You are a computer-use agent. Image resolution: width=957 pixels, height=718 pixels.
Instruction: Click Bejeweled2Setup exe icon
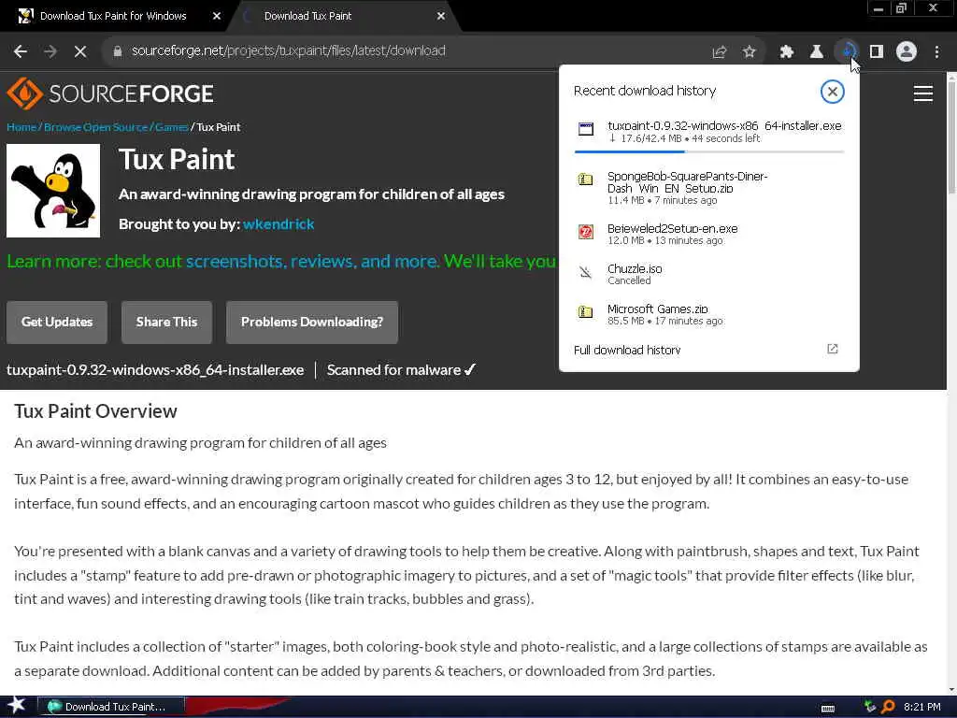586,232
